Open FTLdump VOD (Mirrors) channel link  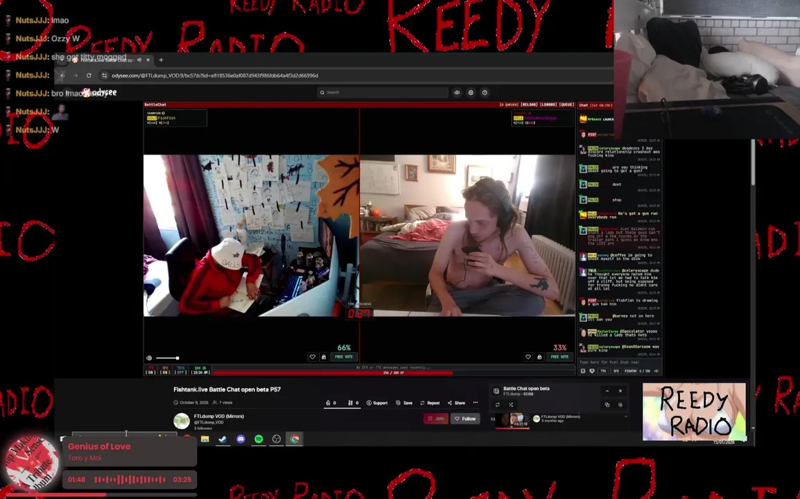pyautogui.click(x=219, y=417)
